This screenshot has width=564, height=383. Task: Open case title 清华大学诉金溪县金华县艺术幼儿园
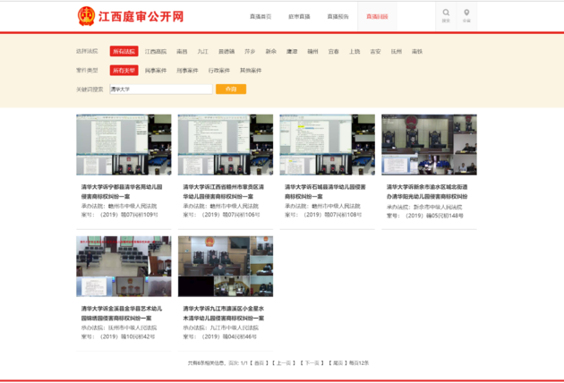[122, 313]
